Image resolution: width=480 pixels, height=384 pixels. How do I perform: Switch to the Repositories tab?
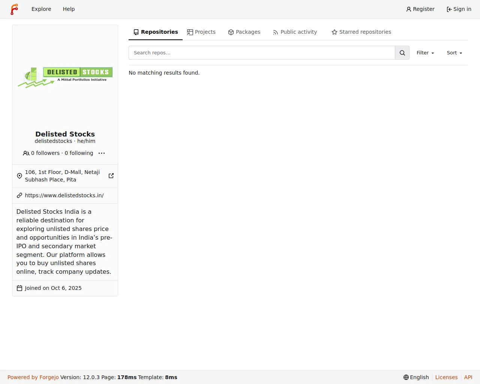click(156, 32)
